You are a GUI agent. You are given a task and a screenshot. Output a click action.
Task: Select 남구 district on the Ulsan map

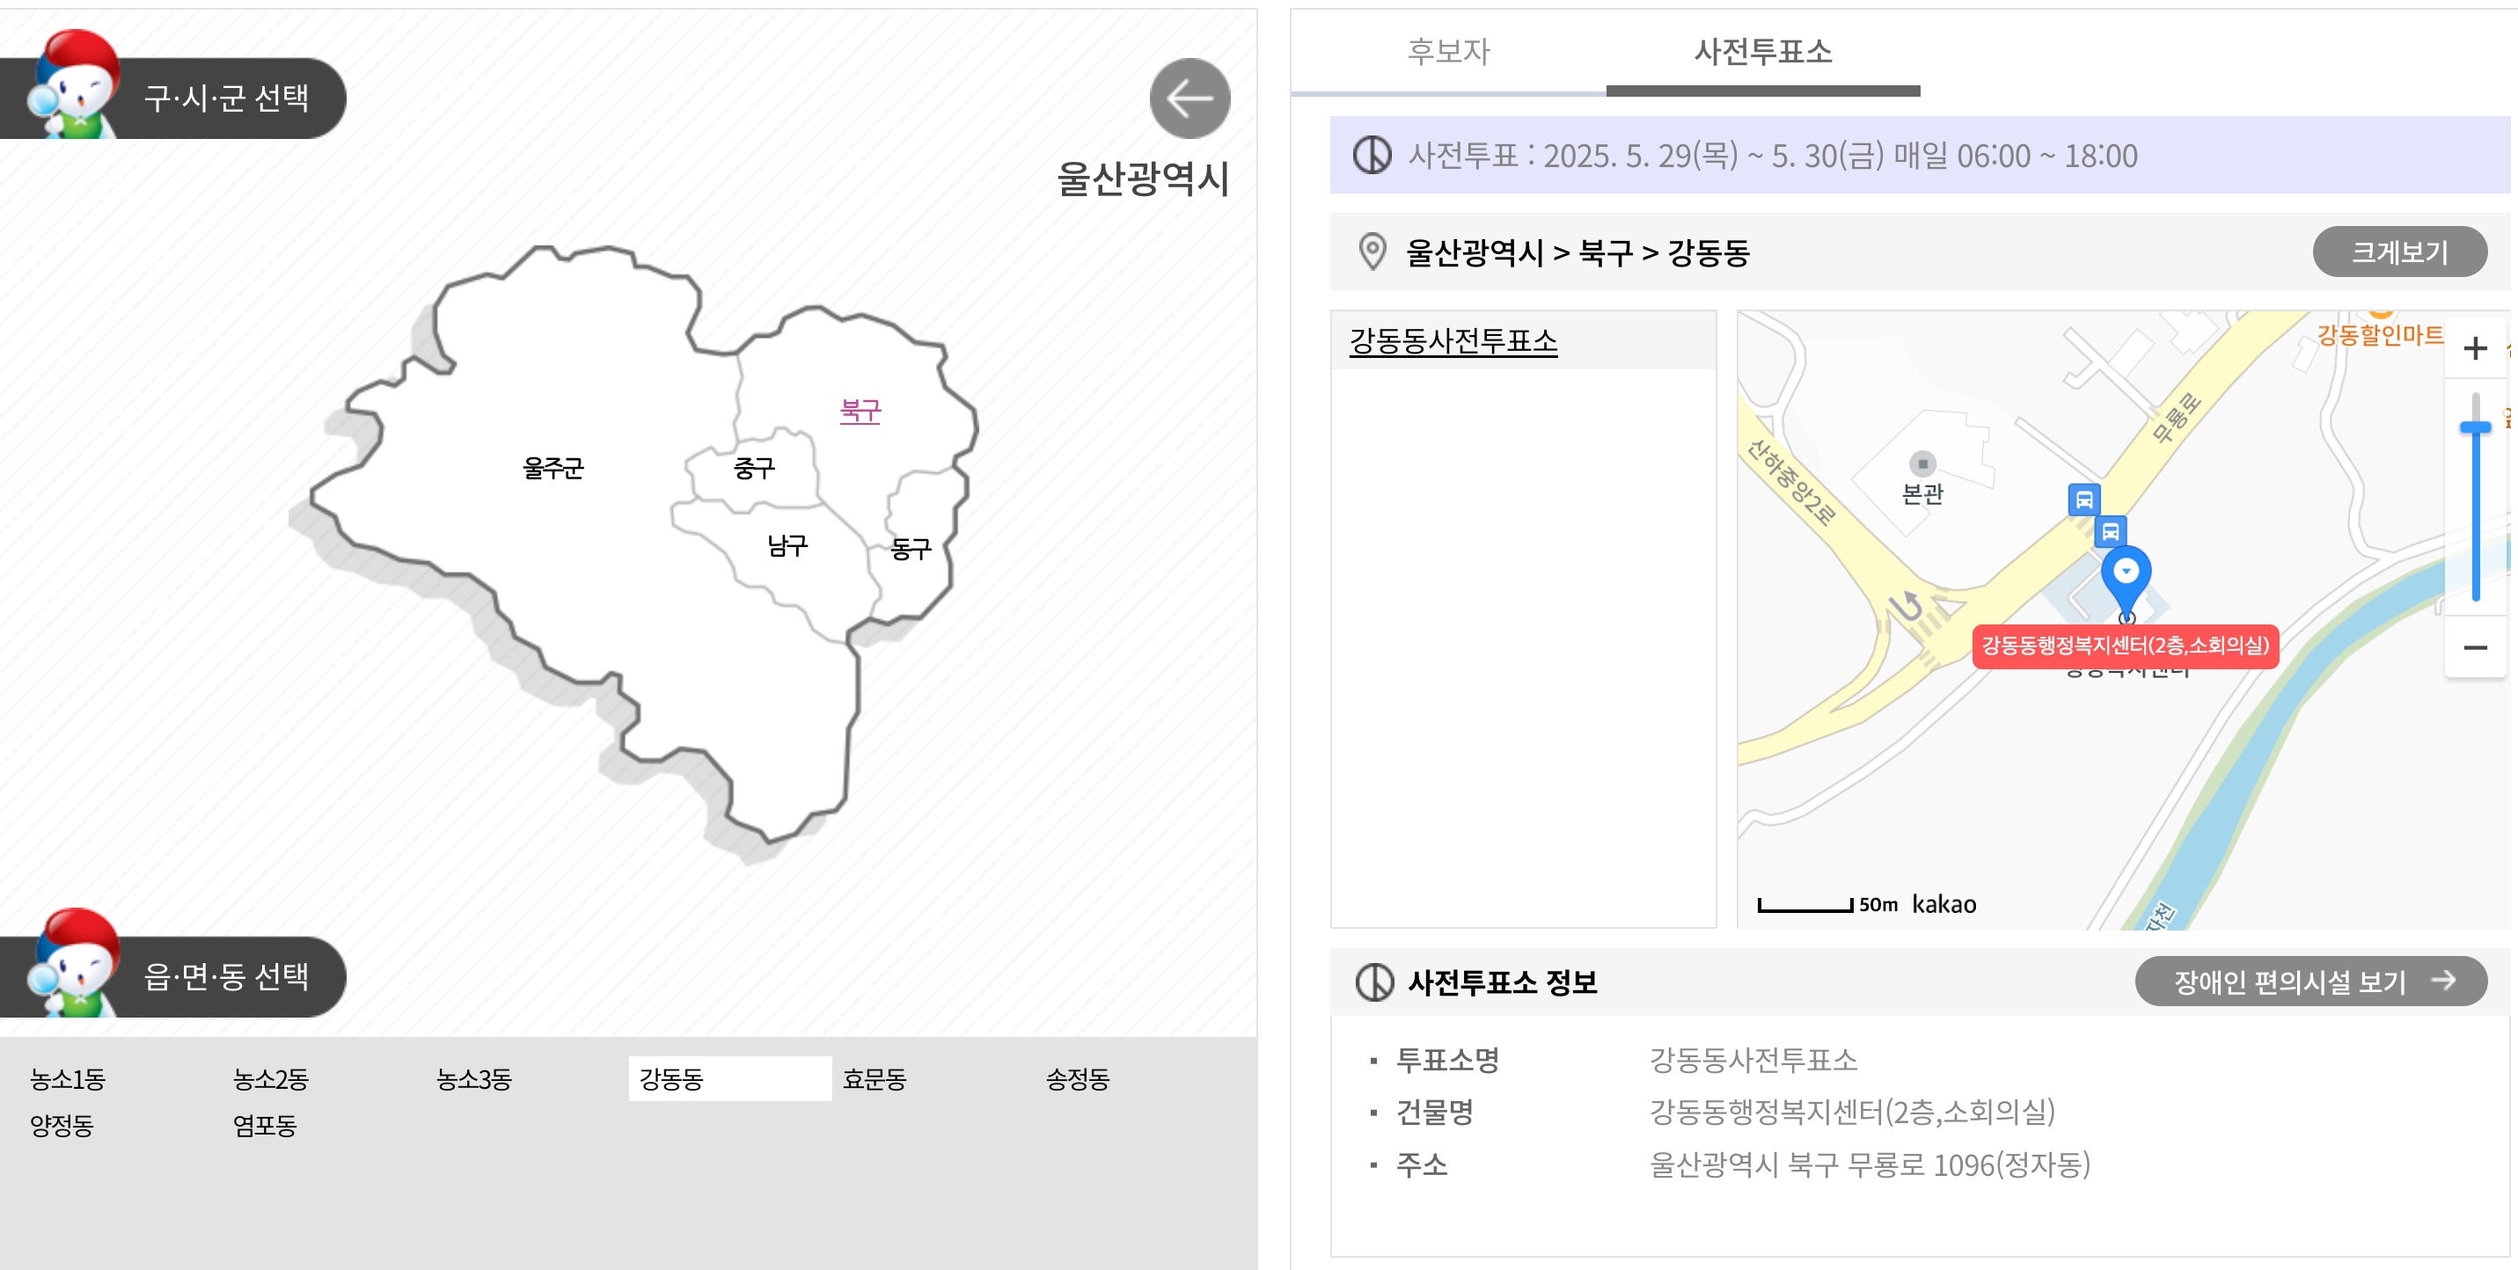pyautogui.click(x=787, y=545)
